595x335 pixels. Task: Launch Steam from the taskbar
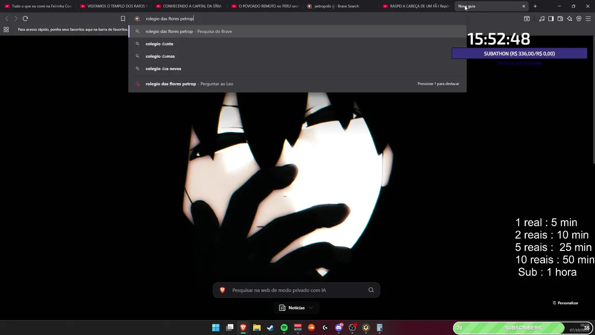[270, 328]
